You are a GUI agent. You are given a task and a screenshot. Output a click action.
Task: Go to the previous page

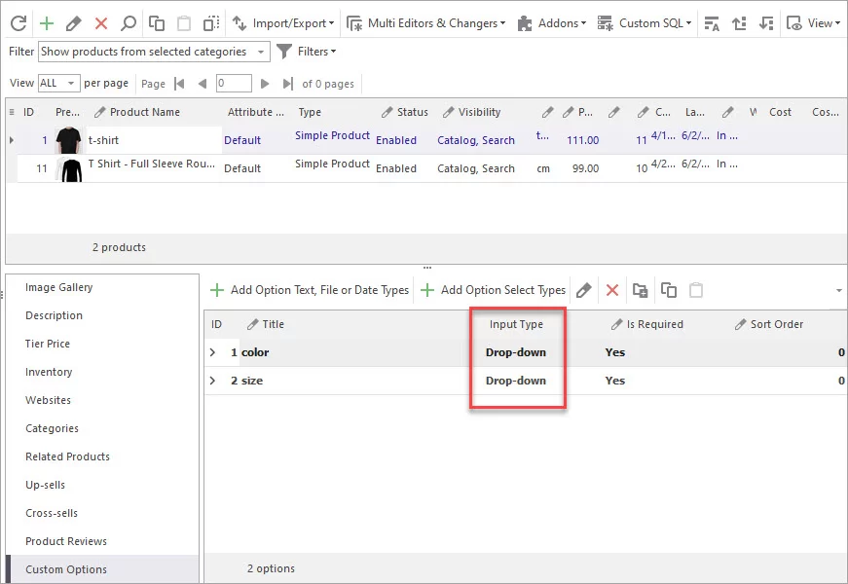pyautogui.click(x=203, y=84)
